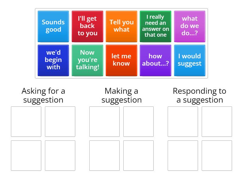Image resolution: width=243 pixels, height=182 pixels.
Task: Choose the 'what do we do...?' tile
Action: coord(190,26)
